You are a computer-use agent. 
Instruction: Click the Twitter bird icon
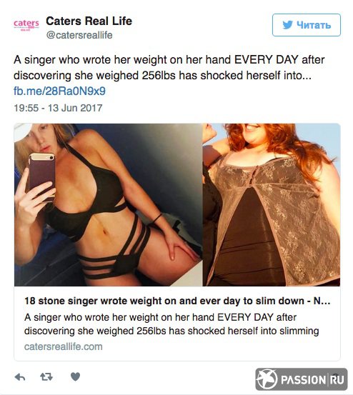(x=287, y=25)
